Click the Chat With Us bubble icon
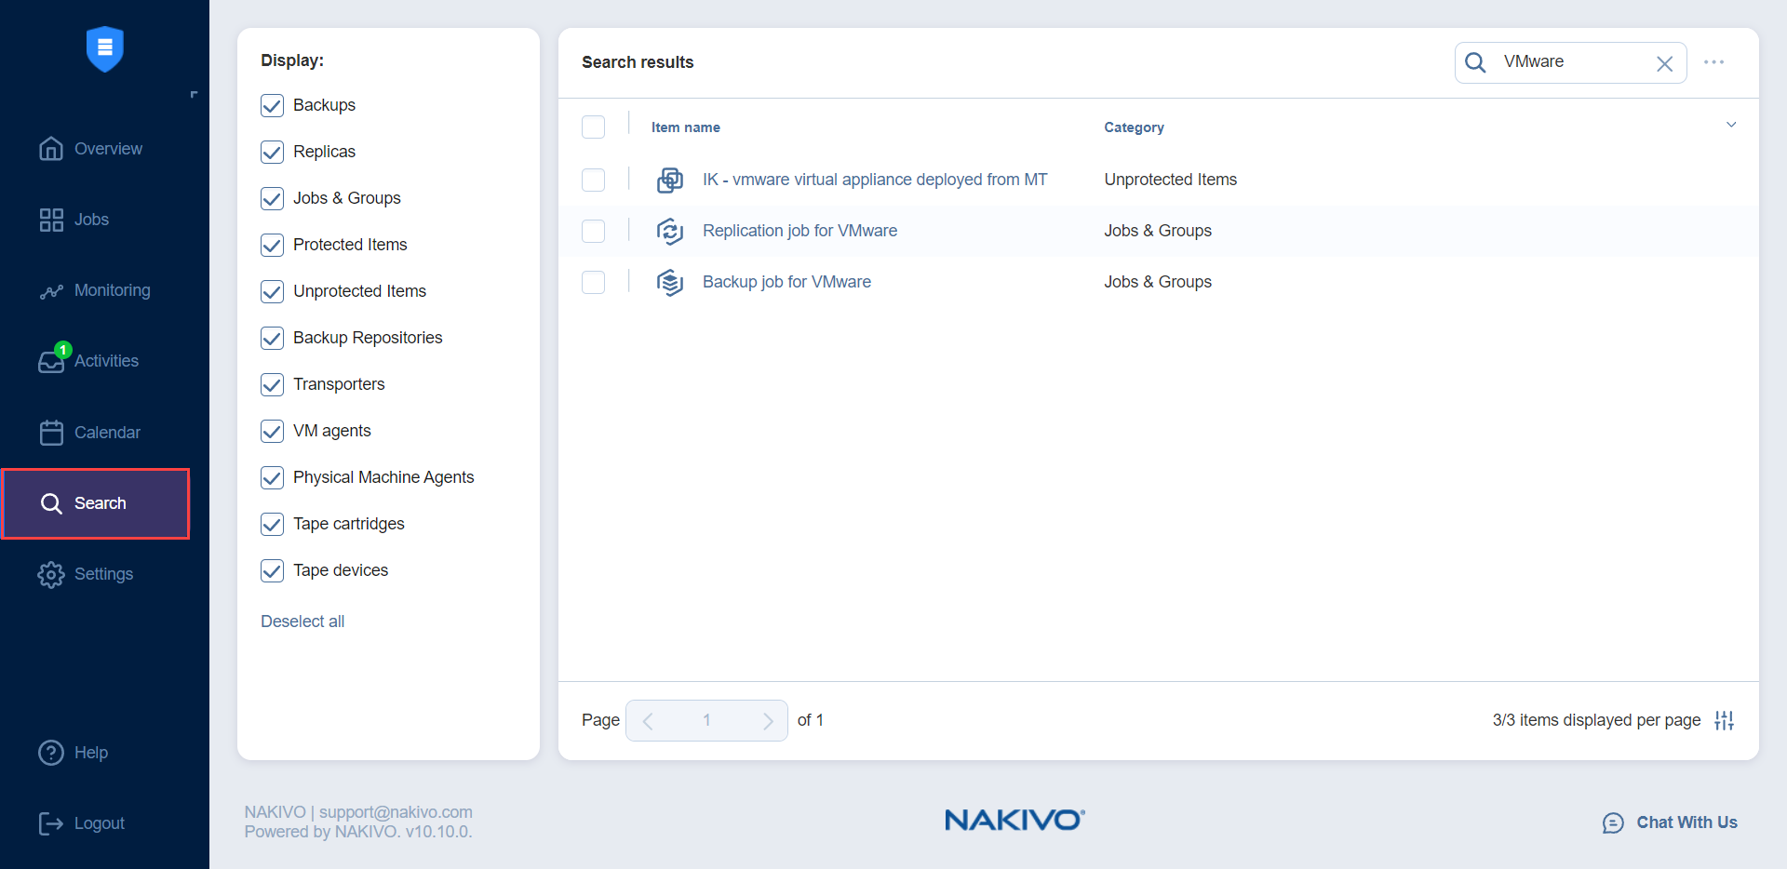This screenshot has height=869, width=1787. pyautogui.click(x=1613, y=822)
